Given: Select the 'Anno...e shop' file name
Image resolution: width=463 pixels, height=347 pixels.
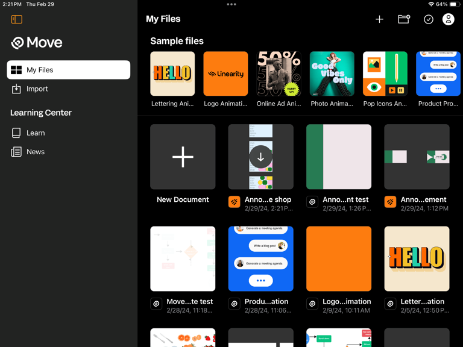Looking at the screenshot, I should click(x=268, y=200).
